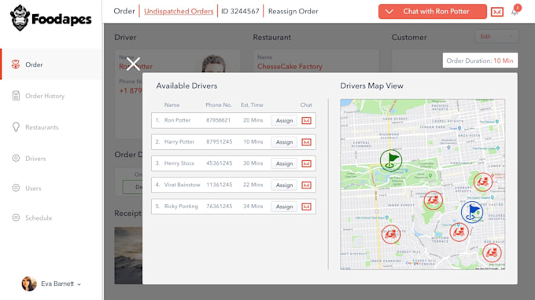Click the Order sidebar icon
This screenshot has width=535, height=300.
pos(16,64)
